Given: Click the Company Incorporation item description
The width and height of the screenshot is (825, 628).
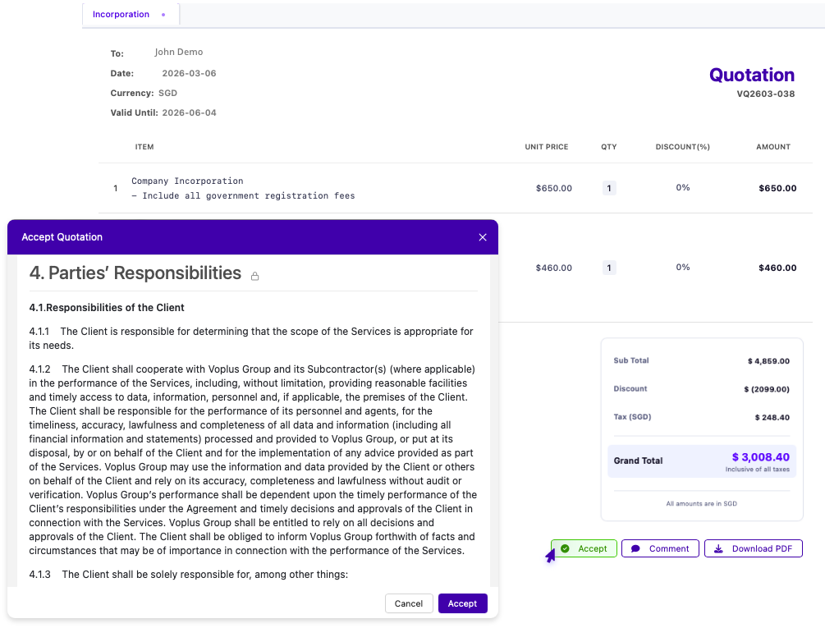Looking at the screenshot, I should tap(187, 181).
